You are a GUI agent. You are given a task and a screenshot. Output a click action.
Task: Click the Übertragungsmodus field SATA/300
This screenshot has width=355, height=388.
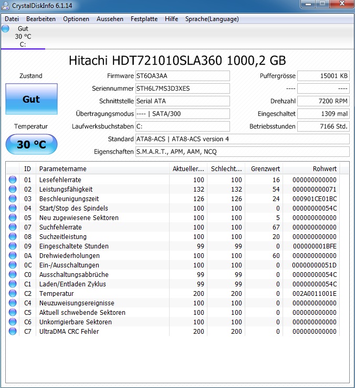click(x=182, y=114)
